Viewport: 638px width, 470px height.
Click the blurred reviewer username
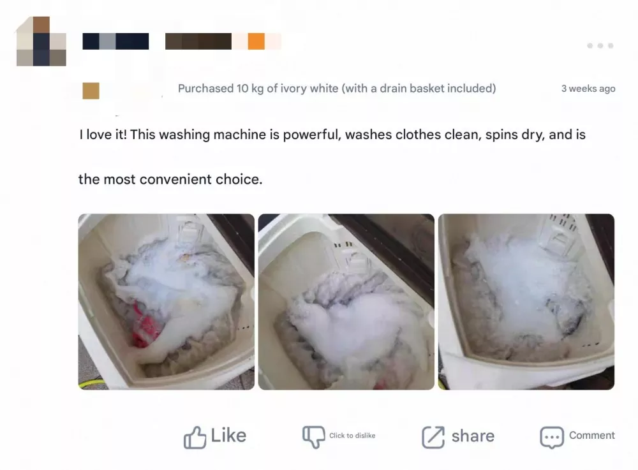tap(115, 41)
